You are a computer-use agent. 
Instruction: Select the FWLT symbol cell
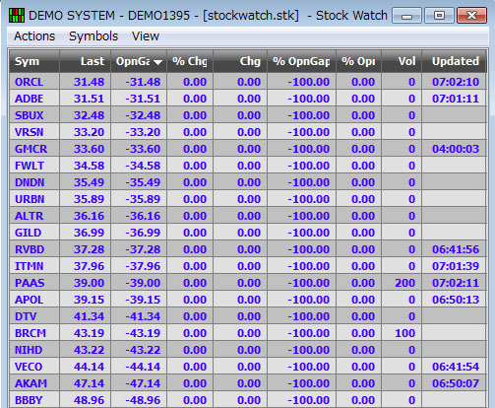click(x=34, y=166)
